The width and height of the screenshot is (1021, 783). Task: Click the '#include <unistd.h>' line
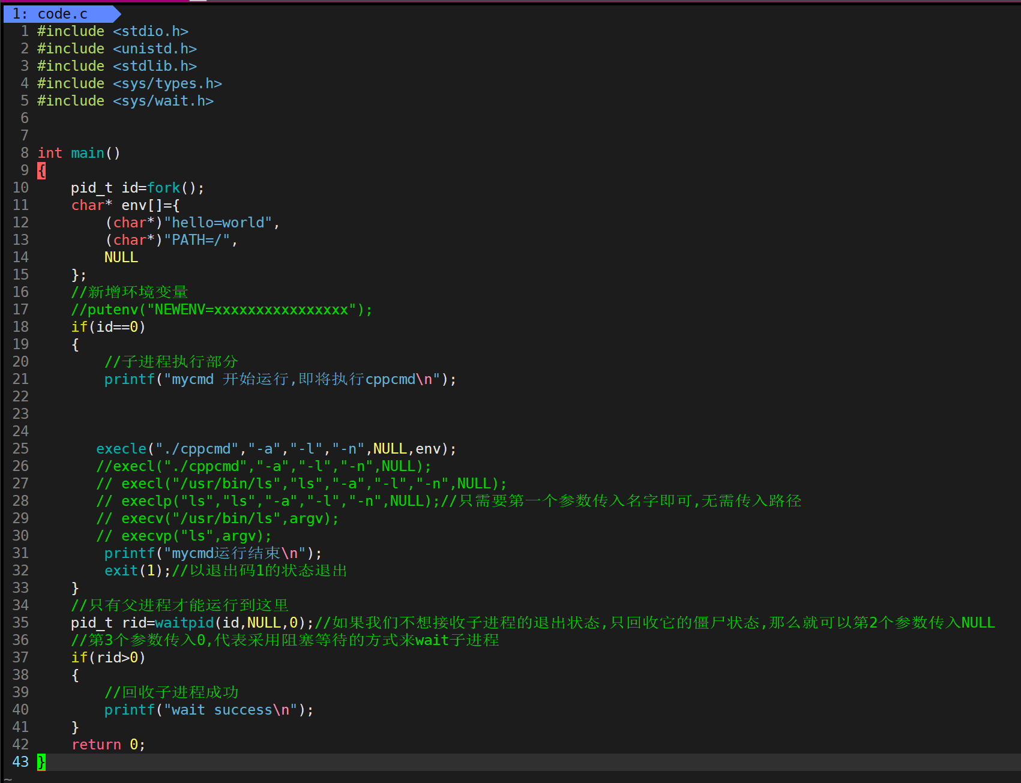tap(117, 49)
